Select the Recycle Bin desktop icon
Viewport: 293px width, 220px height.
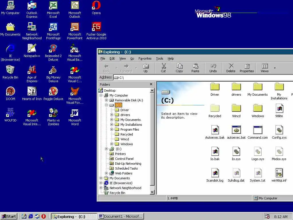(11, 72)
